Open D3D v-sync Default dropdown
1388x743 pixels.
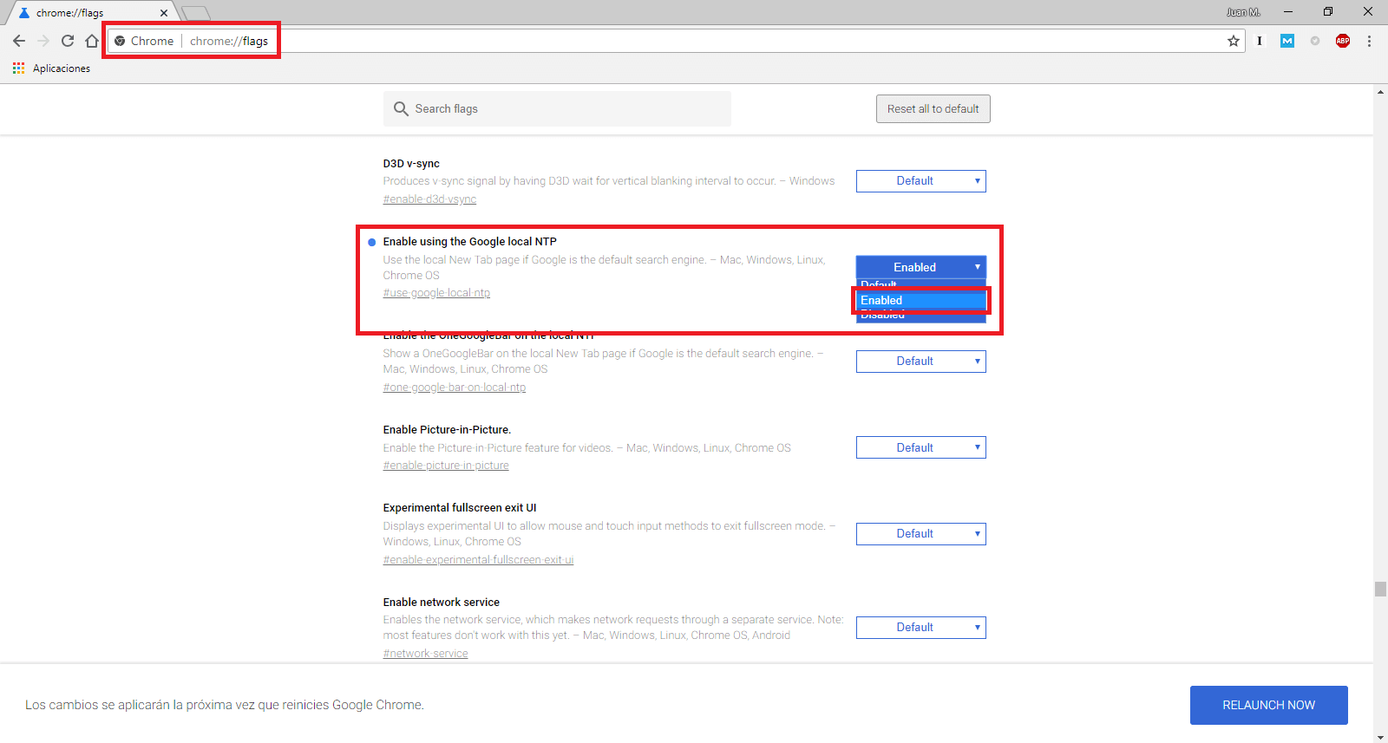(x=921, y=181)
